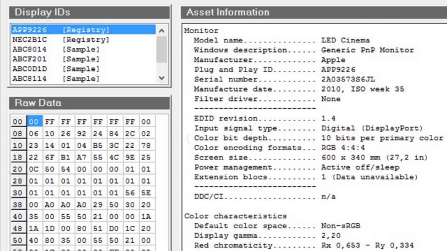
Task: Click row header 38 in Raw Data
Action: pyautogui.click(x=18, y=205)
